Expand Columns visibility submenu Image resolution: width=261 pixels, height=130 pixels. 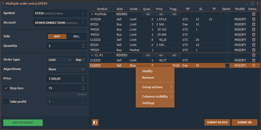coord(155,96)
